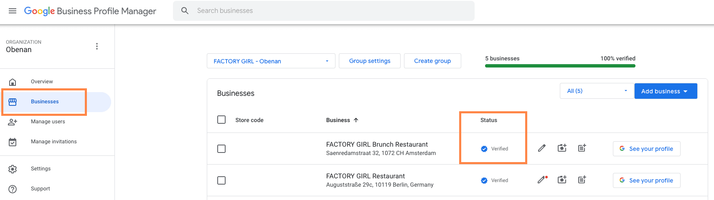Click the green verification progress bar
Viewport: 714px width, 200px height.
pyautogui.click(x=560, y=66)
